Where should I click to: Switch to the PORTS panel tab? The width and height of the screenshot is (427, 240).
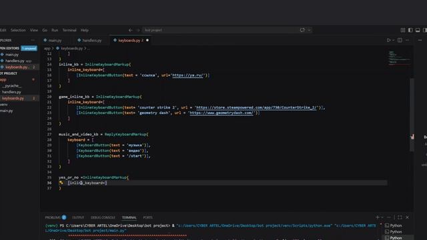pyautogui.click(x=148, y=218)
